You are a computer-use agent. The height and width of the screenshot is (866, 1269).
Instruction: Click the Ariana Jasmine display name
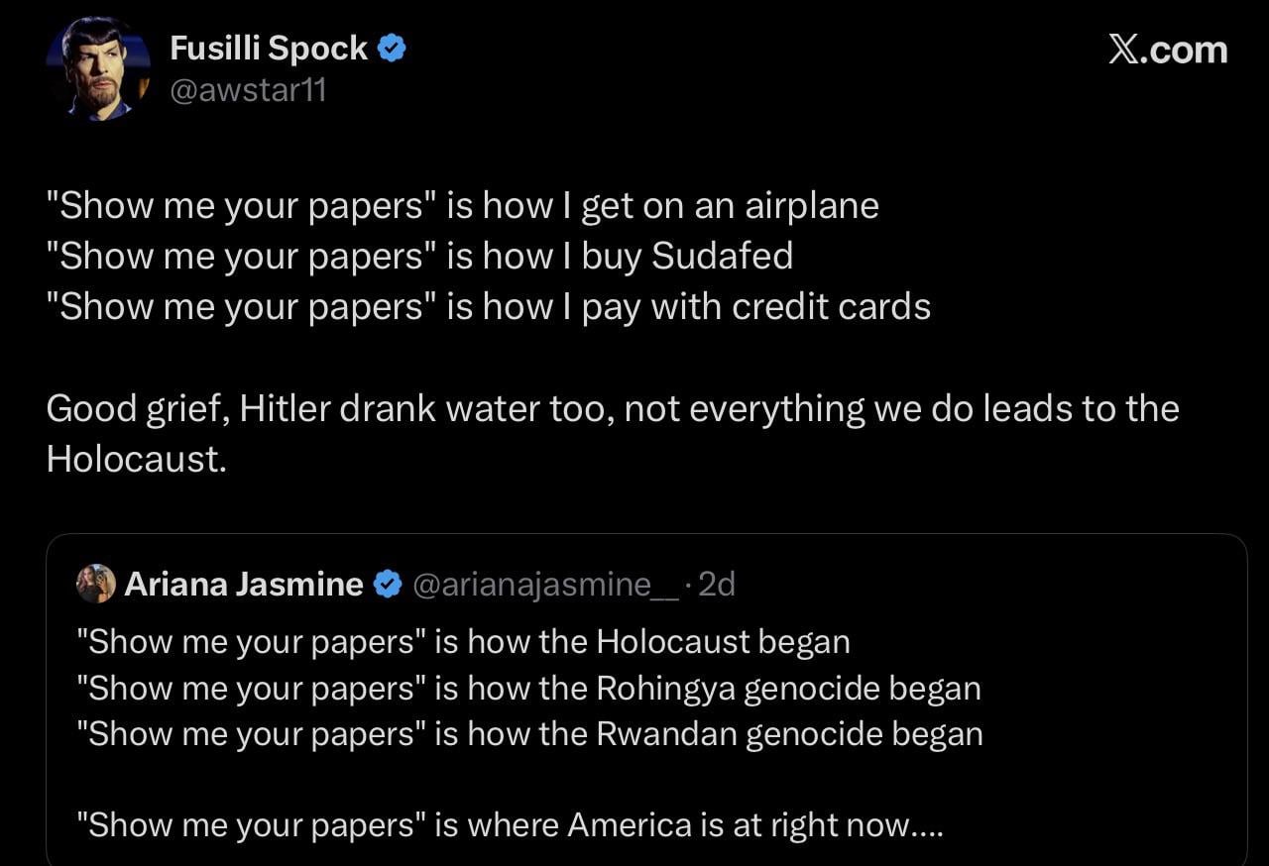(x=244, y=585)
